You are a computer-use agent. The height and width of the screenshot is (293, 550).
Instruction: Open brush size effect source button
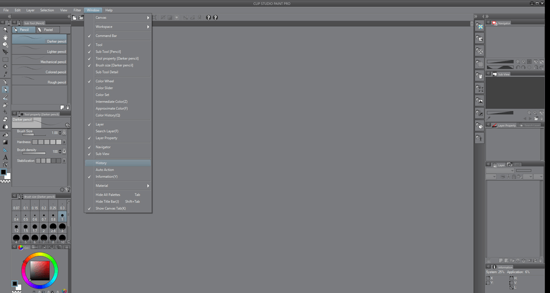[64, 133]
